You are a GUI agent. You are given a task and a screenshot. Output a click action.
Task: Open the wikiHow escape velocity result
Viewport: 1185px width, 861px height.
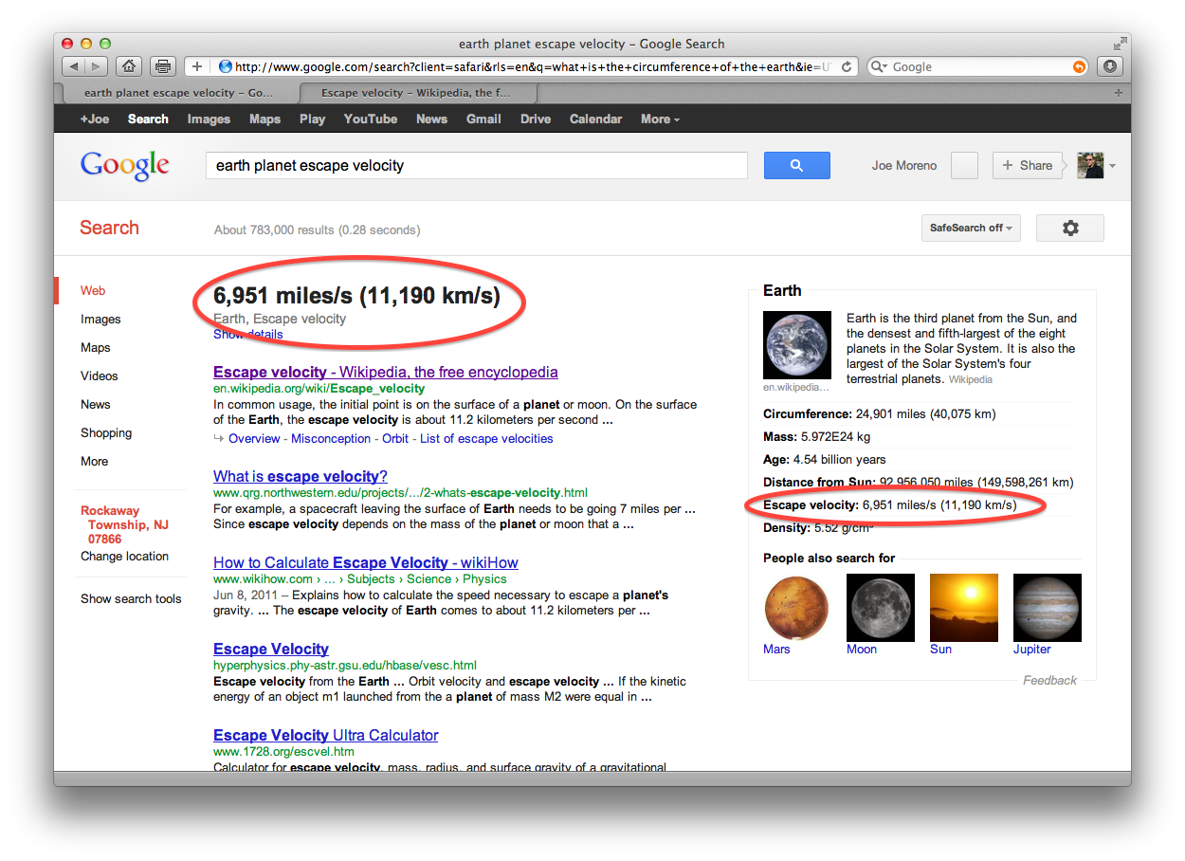pyautogui.click(x=366, y=562)
